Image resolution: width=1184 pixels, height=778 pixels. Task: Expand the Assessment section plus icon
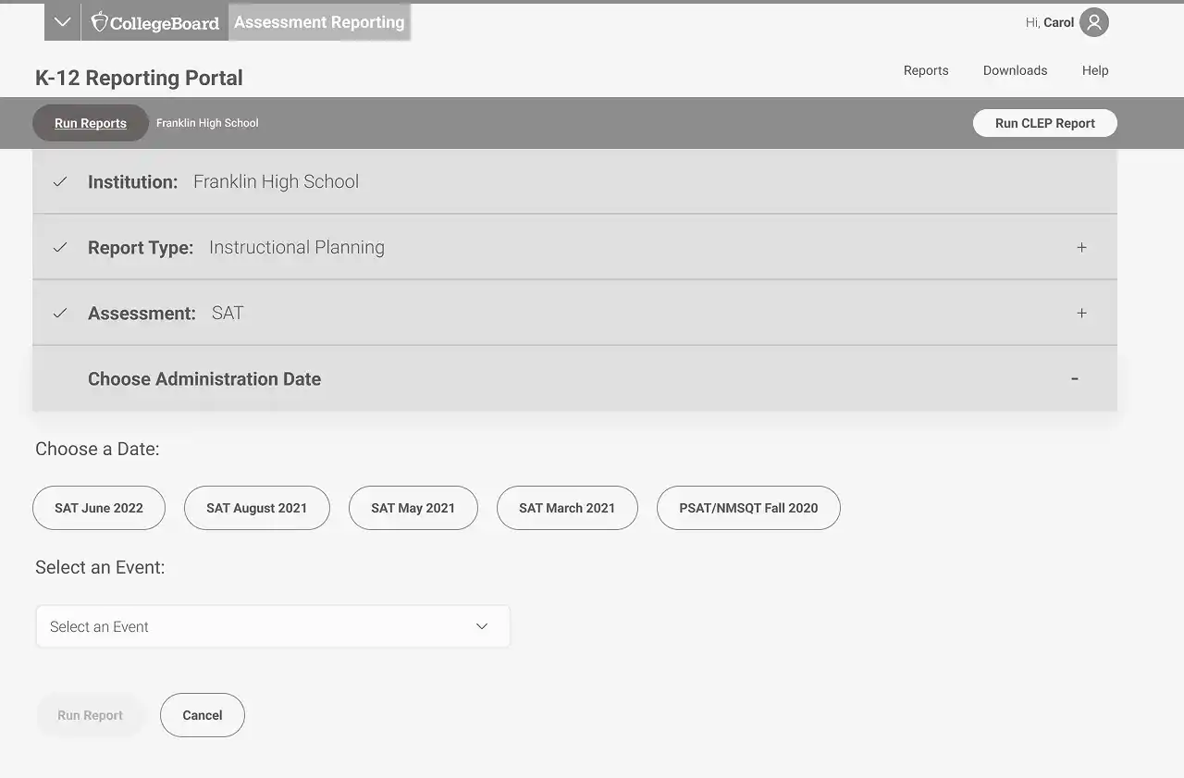1081,314
